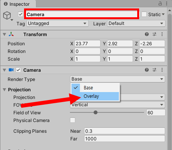Click the Inspector info icon
The width and height of the screenshot is (172, 150).
(x=6, y=4)
